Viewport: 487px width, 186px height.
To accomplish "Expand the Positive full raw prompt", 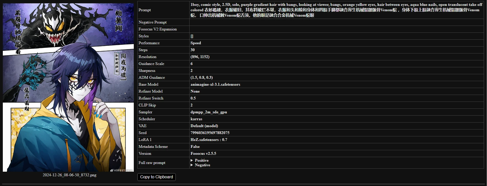I will [200, 160].
